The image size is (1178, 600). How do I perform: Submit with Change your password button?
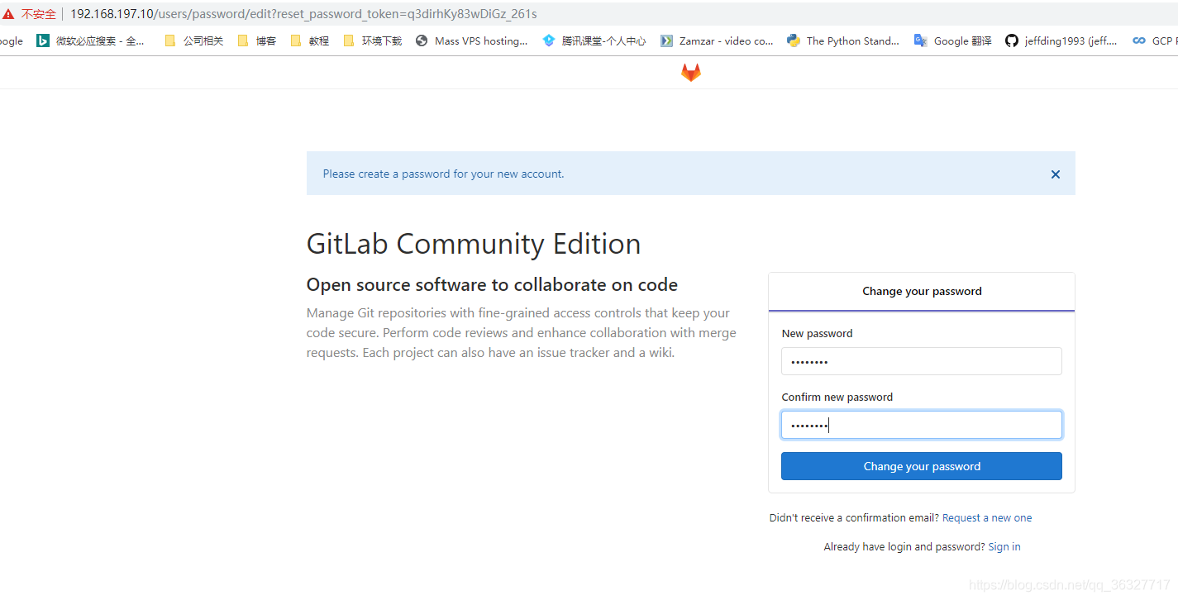coord(921,466)
